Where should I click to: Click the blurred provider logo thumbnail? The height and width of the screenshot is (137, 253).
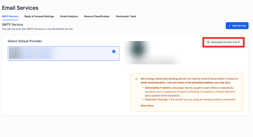coord(138,49)
